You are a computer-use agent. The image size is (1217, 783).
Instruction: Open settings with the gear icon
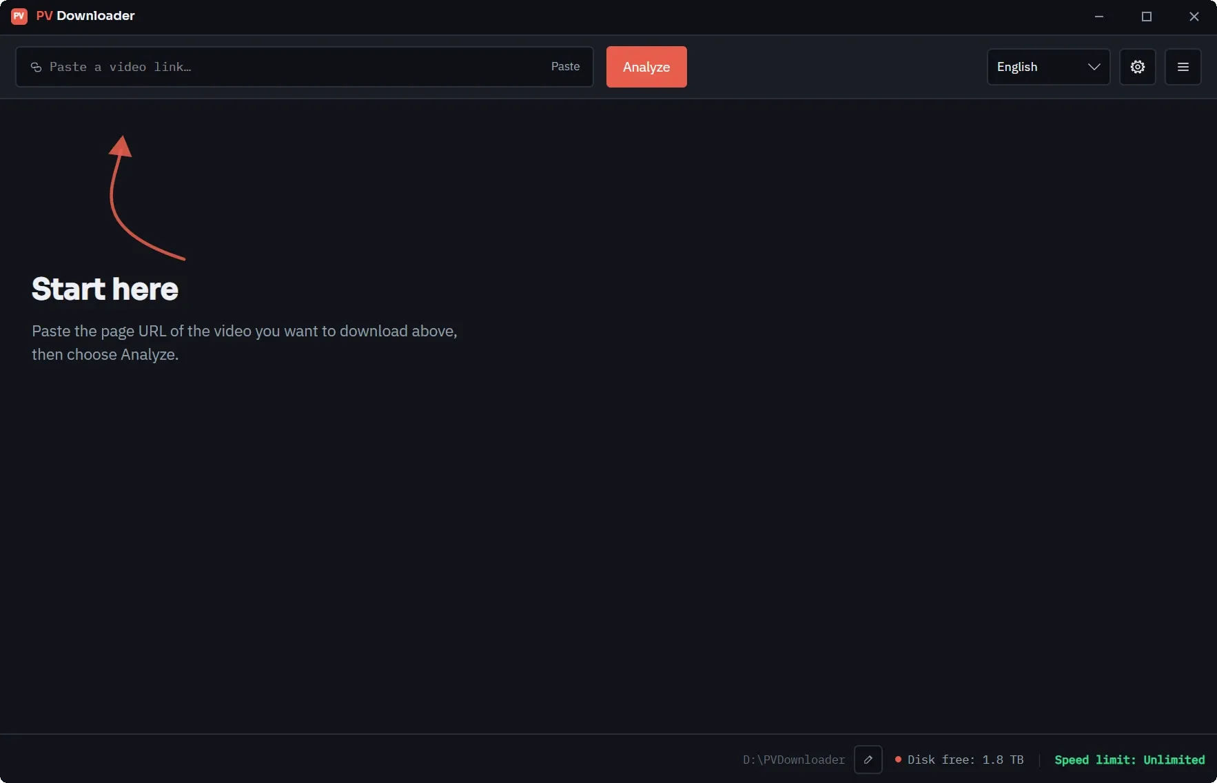pos(1137,67)
